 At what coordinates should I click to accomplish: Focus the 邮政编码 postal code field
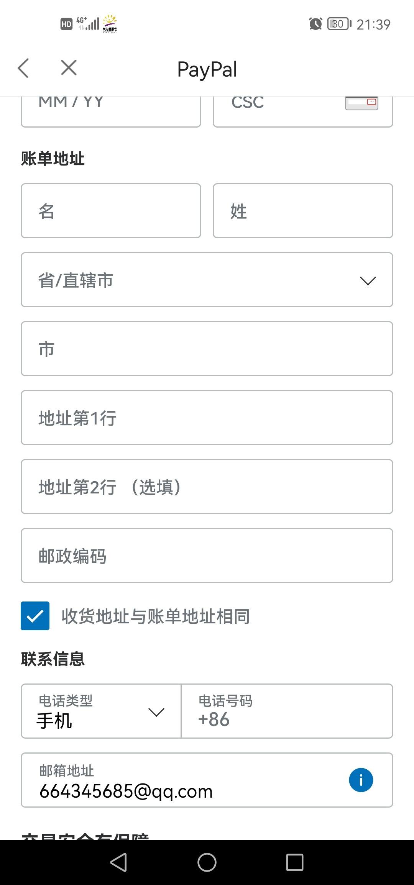(207, 556)
